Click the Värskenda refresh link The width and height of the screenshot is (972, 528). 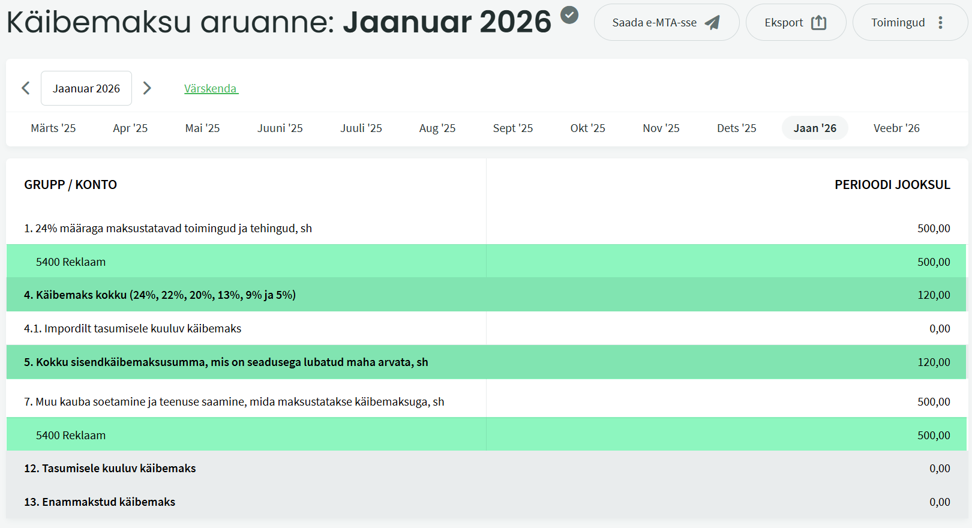pyautogui.click(x=211, y=88)
